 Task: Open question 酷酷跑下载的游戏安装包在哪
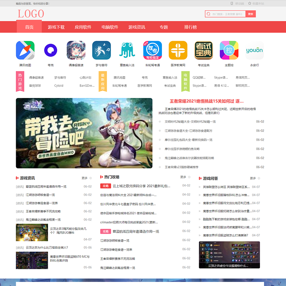(226, 219)
